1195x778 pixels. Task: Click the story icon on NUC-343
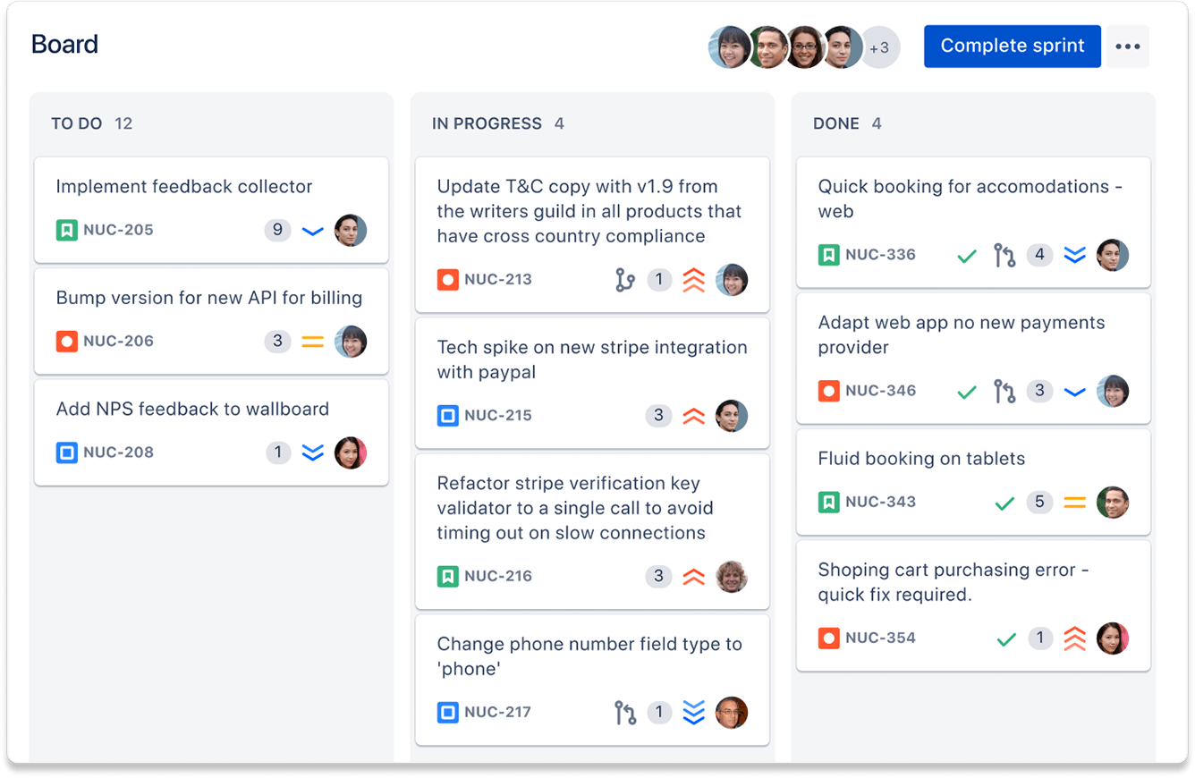pos(829,502)
